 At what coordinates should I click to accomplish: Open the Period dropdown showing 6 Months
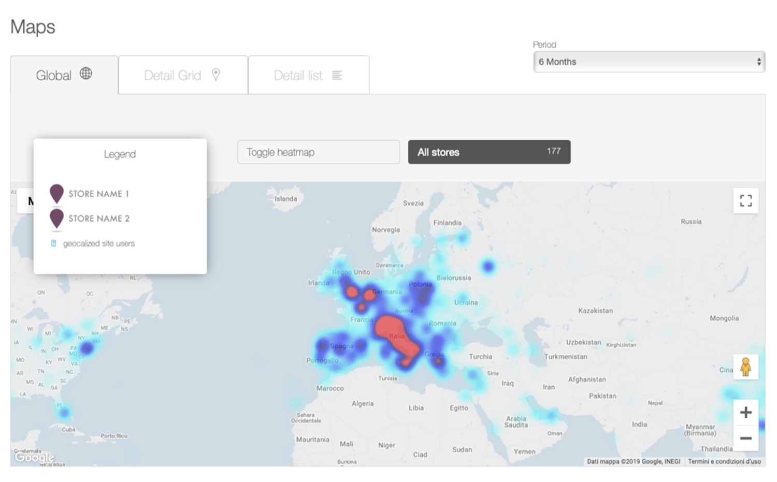click(649, 62)
